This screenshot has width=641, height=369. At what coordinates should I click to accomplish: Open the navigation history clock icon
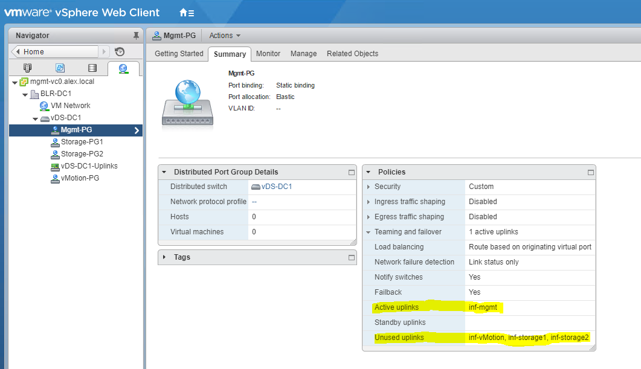point(120,52)
